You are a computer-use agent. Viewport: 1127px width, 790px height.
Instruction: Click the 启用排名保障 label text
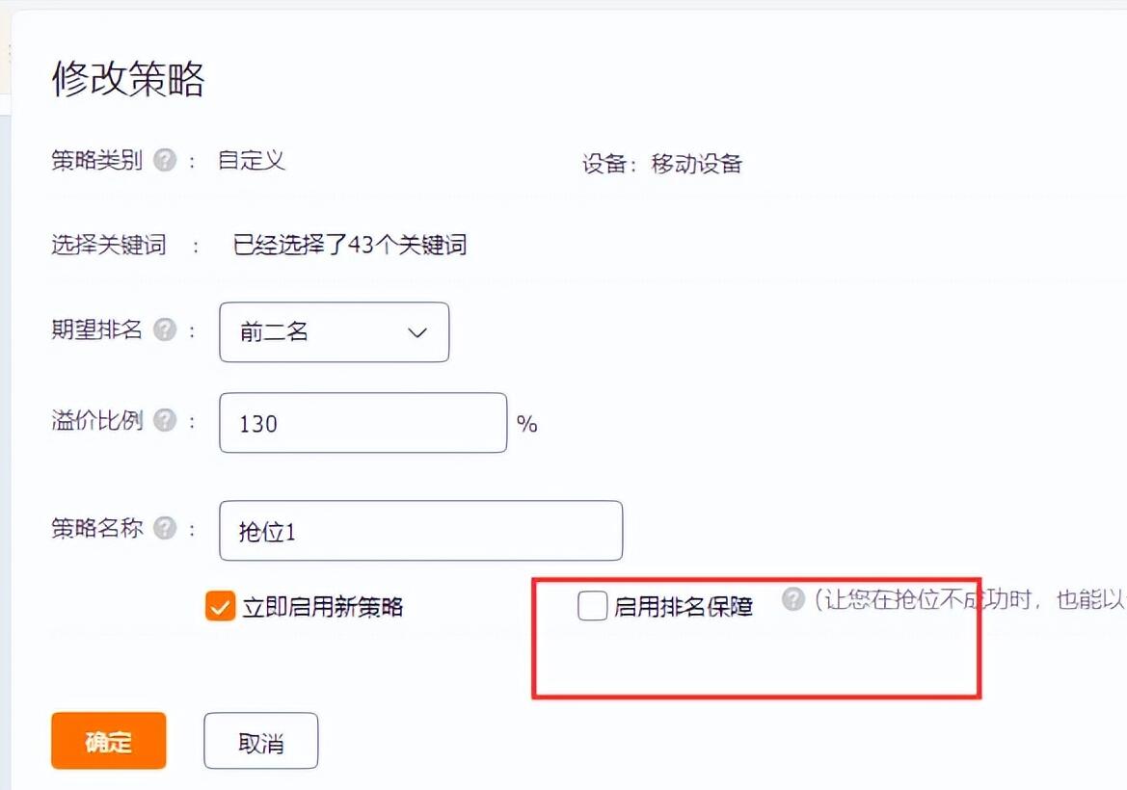(x=684, y=607)
